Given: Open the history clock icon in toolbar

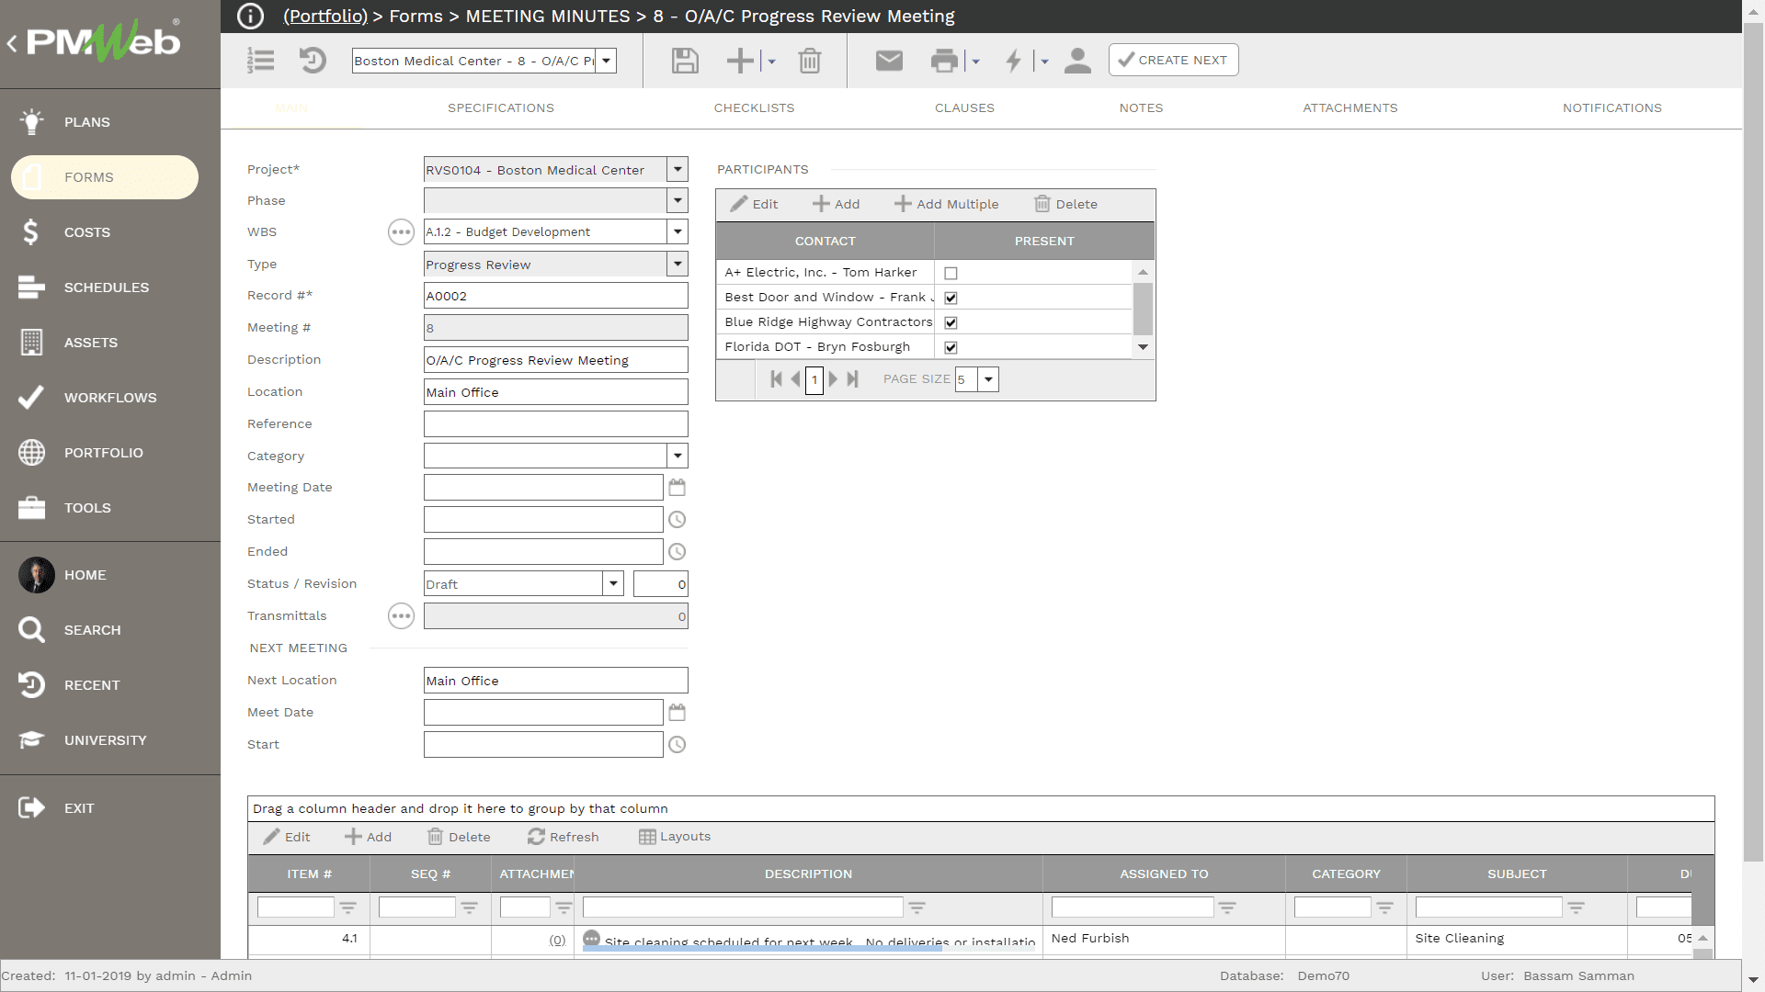Looking at the screenshot, I should (313, 61).
